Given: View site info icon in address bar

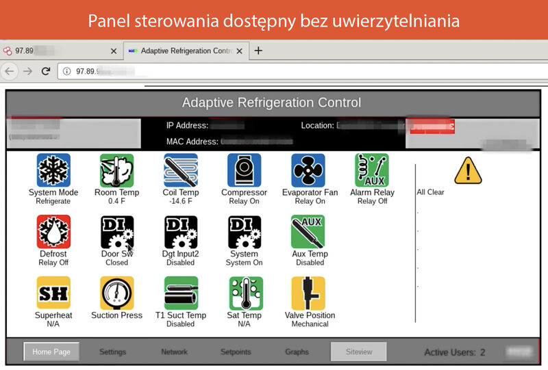Looking at the screenshot, I should click(x=66, y=71).
